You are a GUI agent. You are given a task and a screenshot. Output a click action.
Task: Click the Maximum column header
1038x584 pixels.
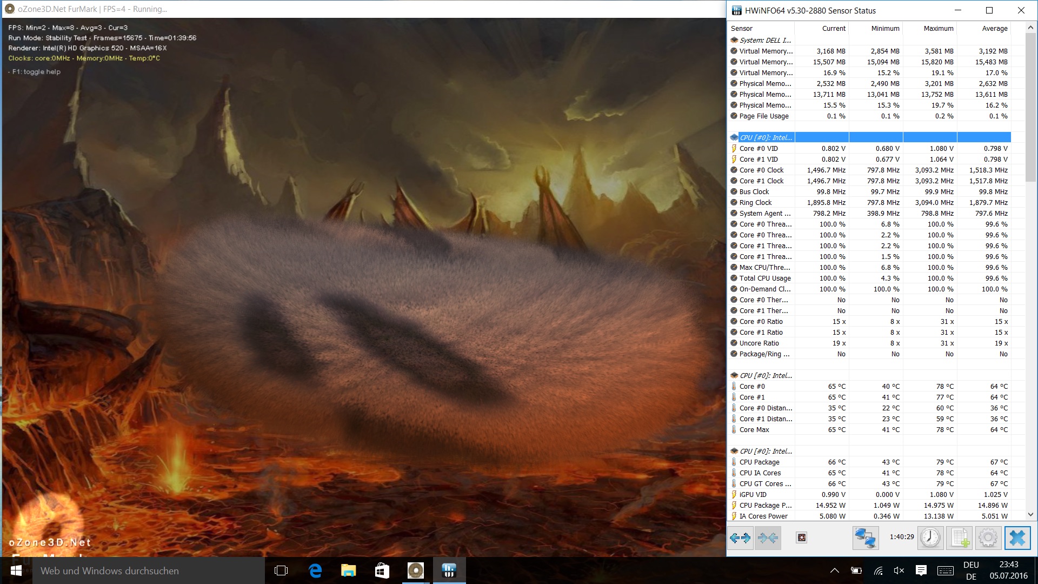(x=938, y=28)
